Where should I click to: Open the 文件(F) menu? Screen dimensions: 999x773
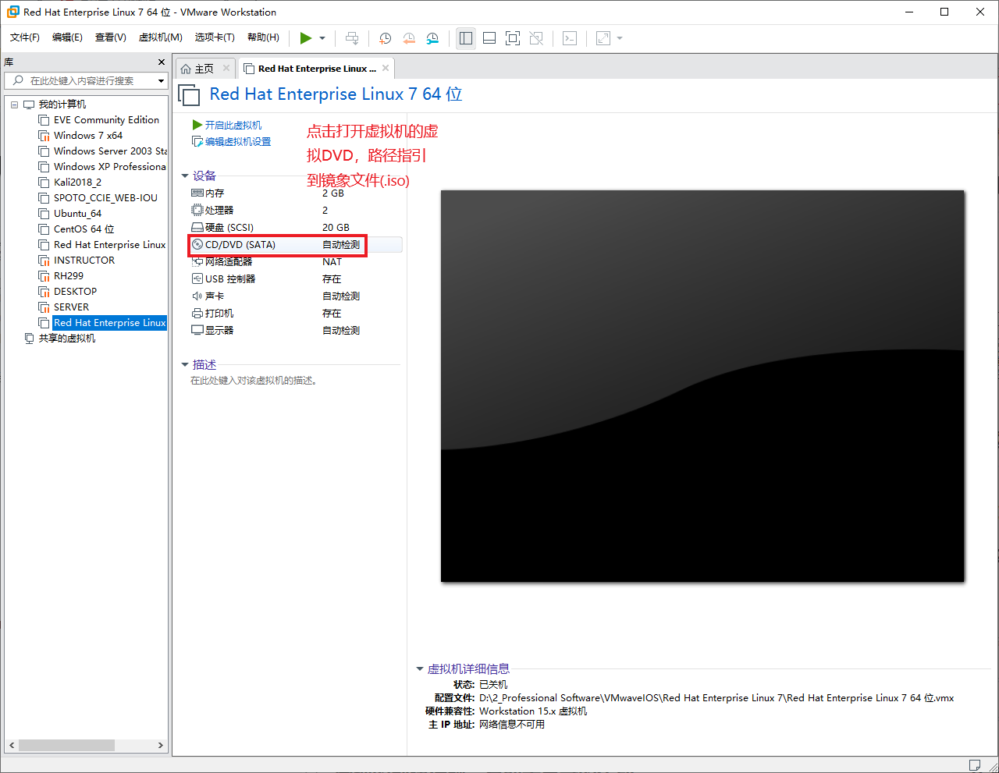pos(25,37)
